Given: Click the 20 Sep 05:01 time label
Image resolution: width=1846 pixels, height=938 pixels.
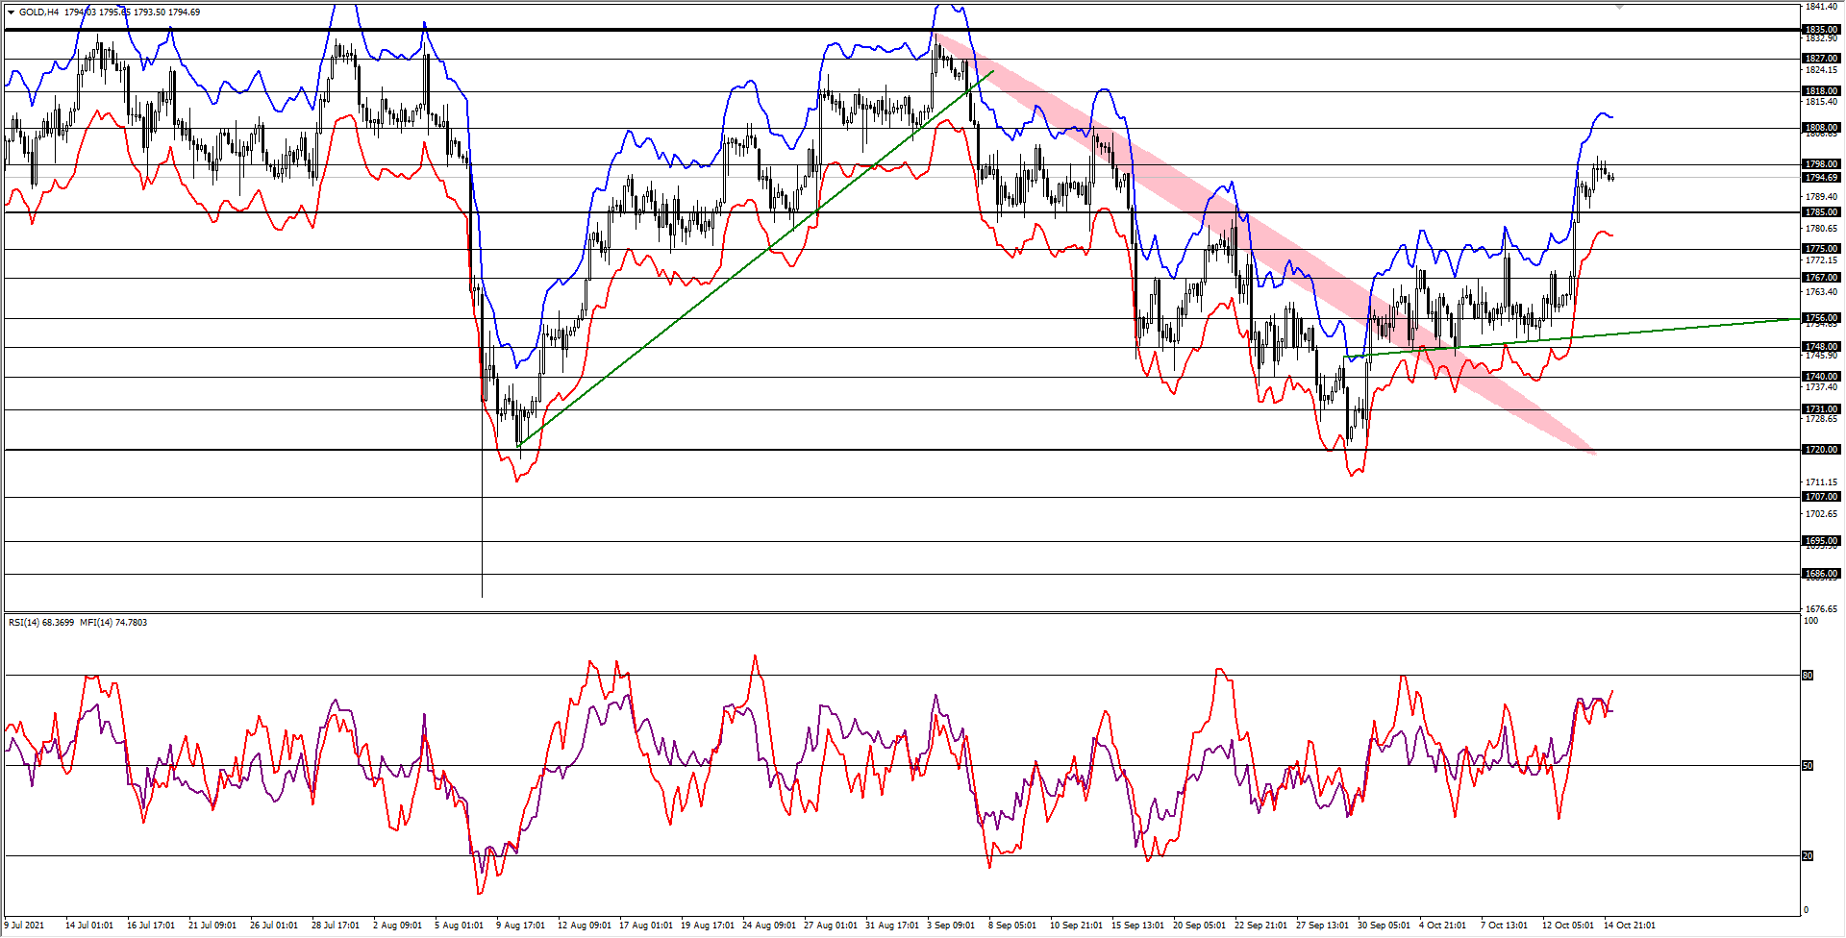Looking at the screenshot, I should point(1200,926).
